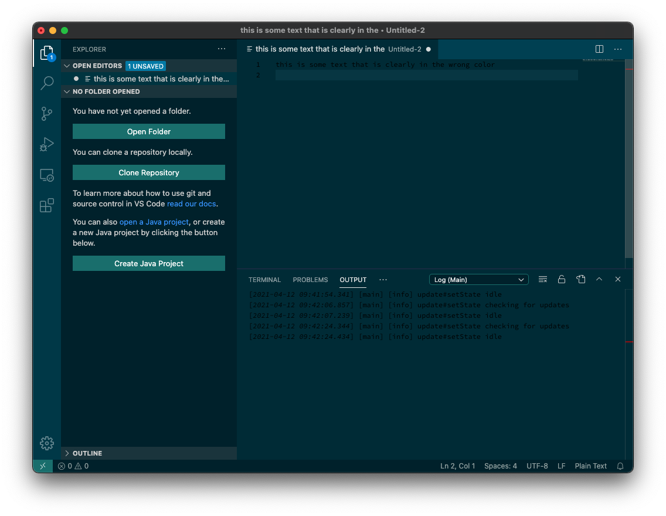Expand the OUTLINE section
The width and height of the screenshot is (666, 516).
[66, 453]
